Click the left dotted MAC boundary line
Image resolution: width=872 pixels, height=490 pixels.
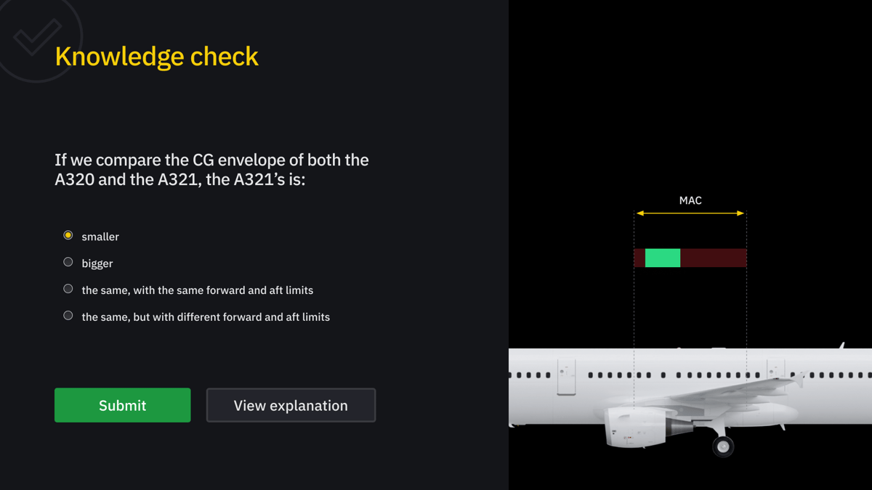click(636, 312)
